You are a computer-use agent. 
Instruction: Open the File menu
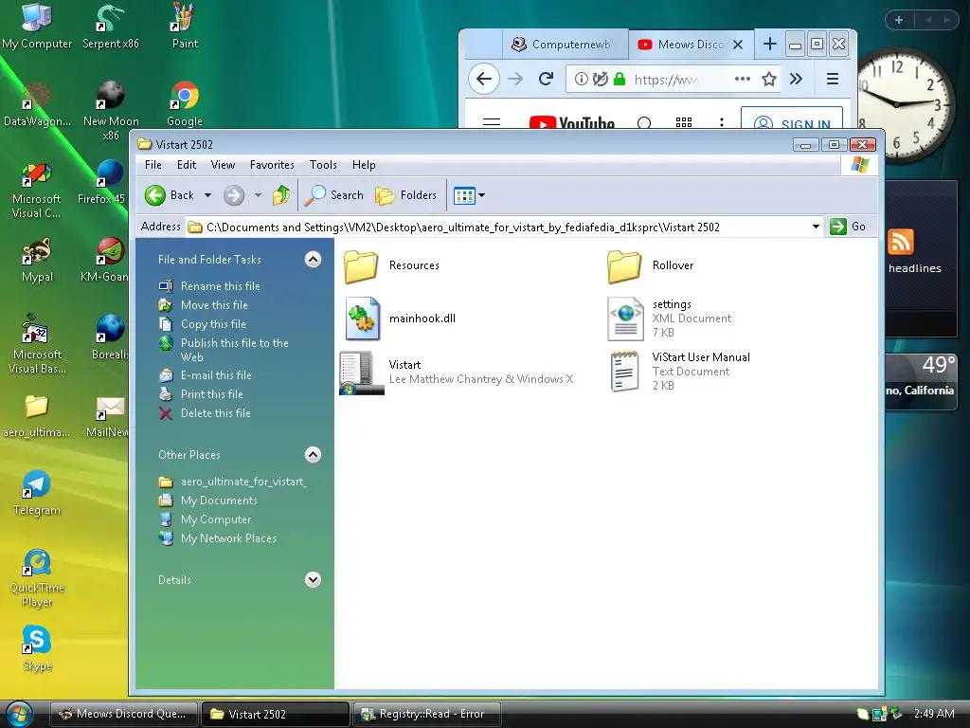153,165
